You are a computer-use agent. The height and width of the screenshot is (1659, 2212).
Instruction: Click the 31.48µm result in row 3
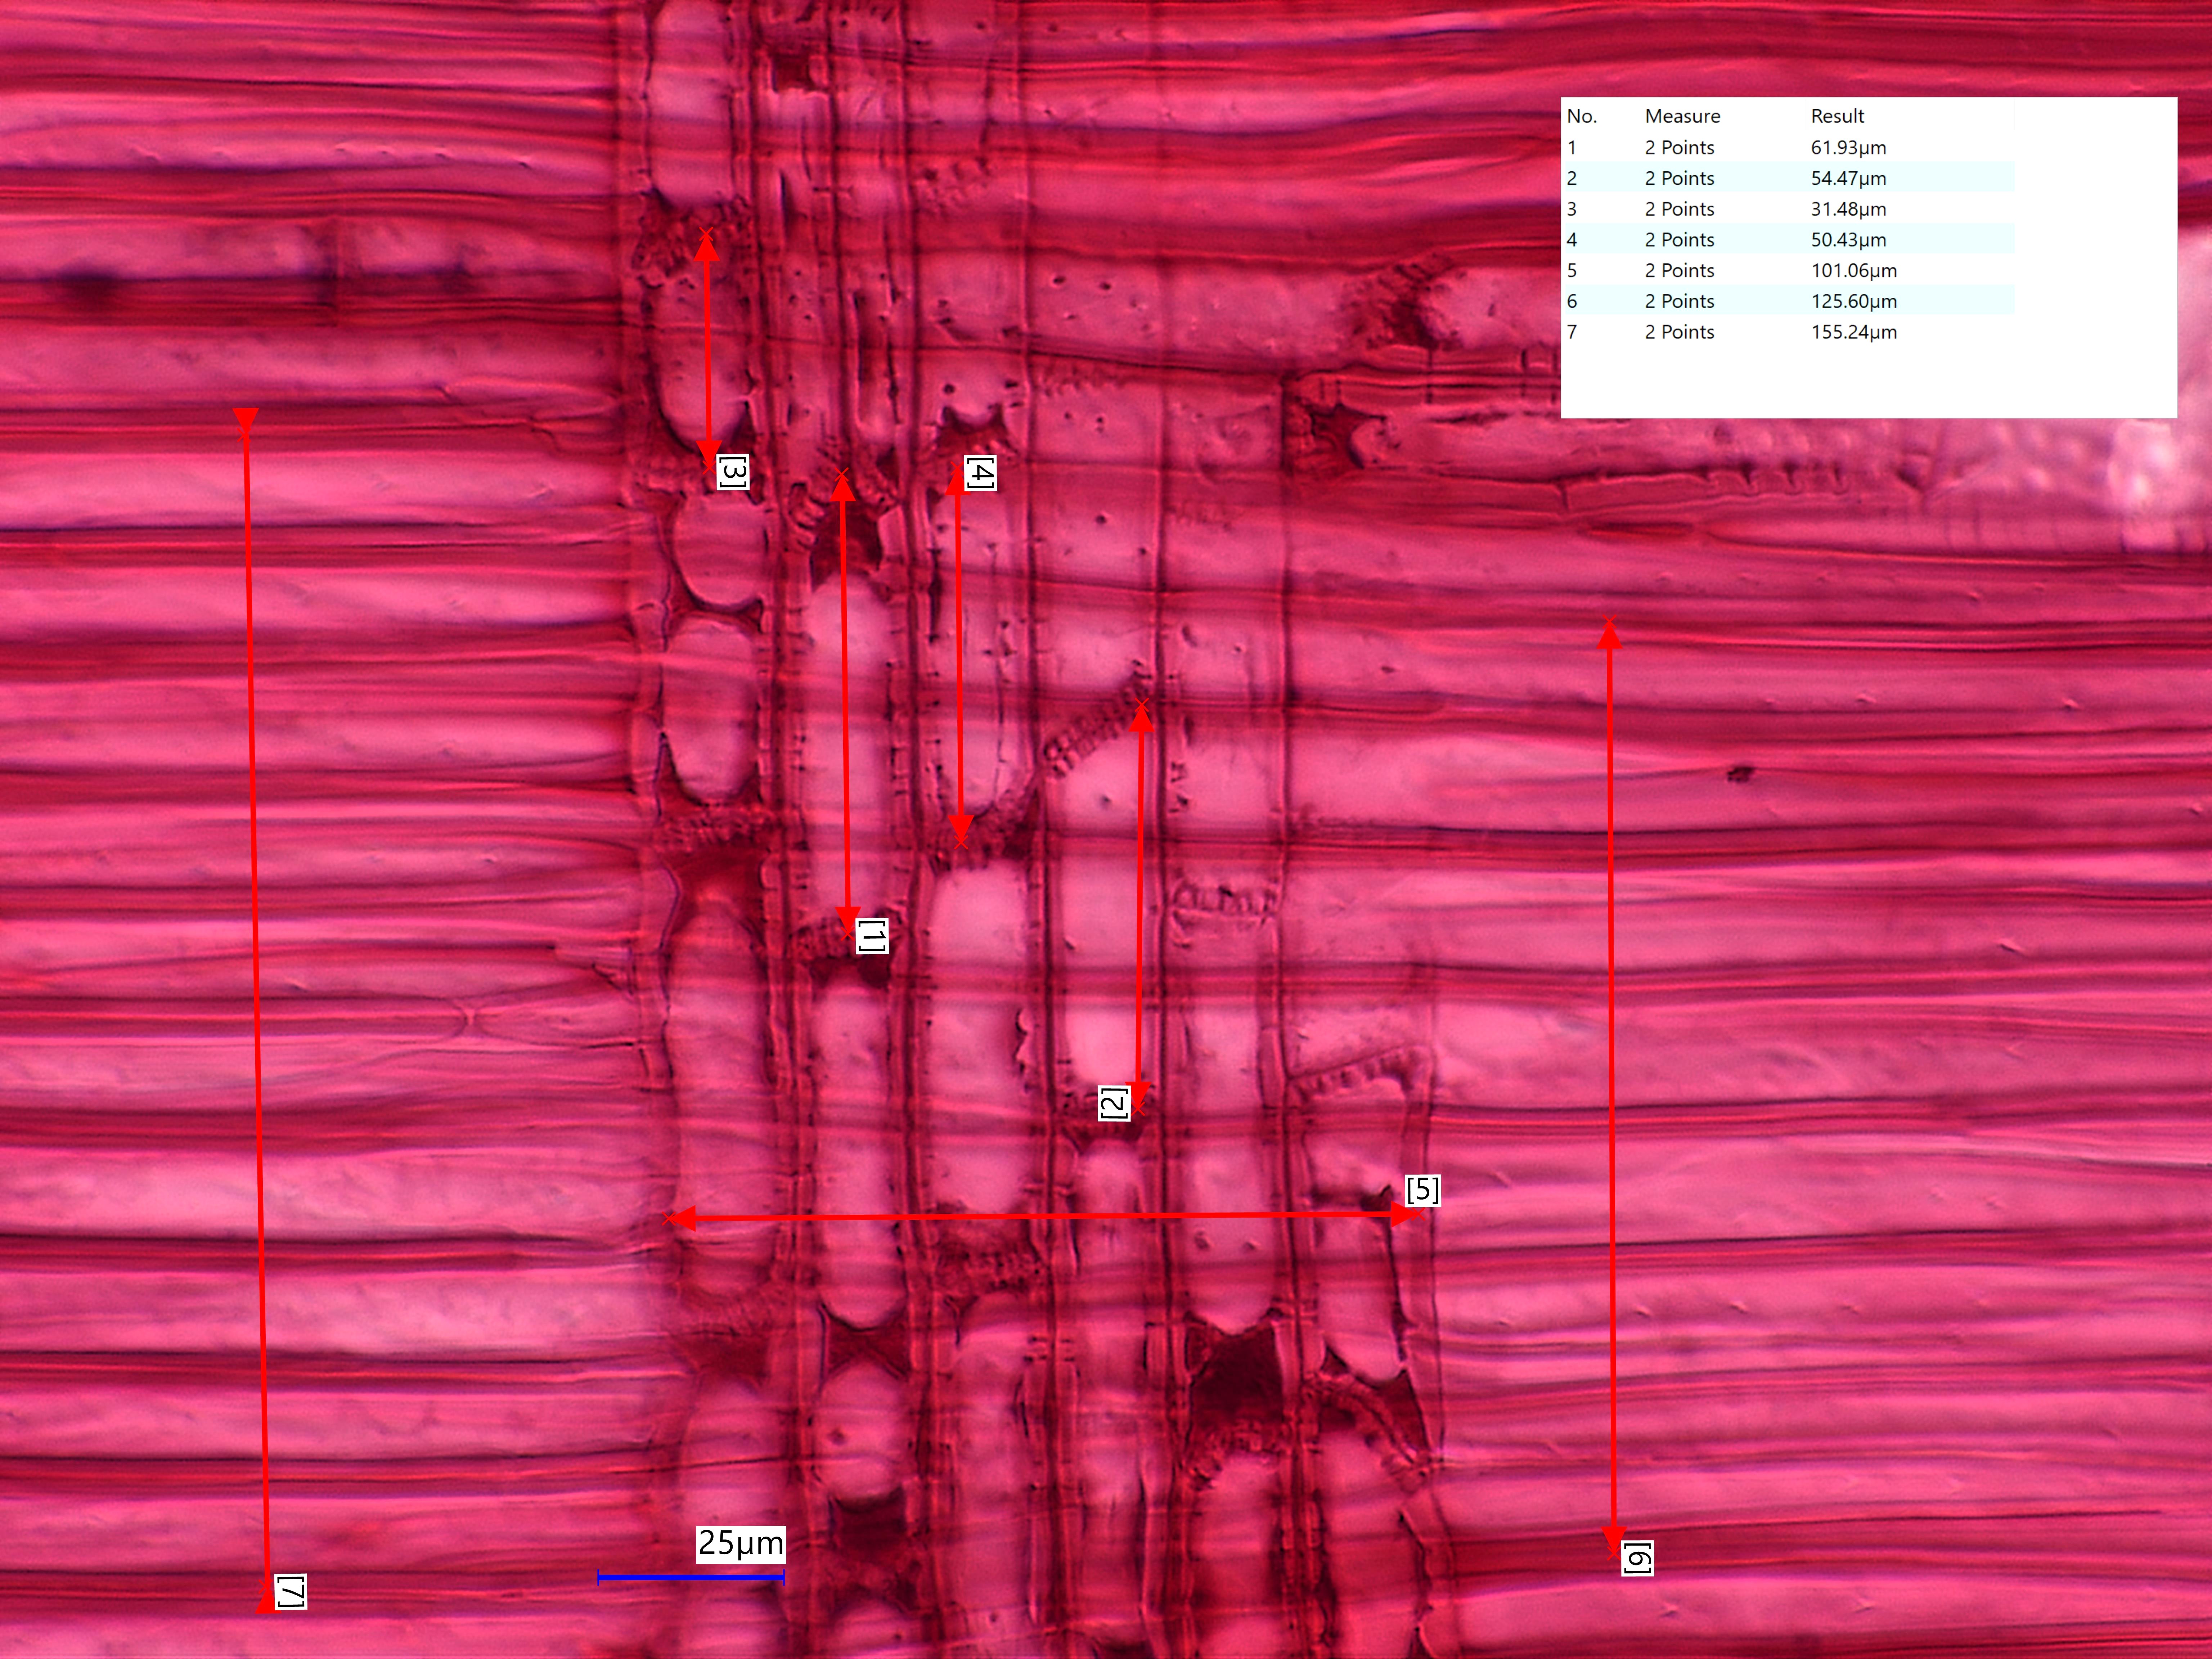tap(1848, 210)
